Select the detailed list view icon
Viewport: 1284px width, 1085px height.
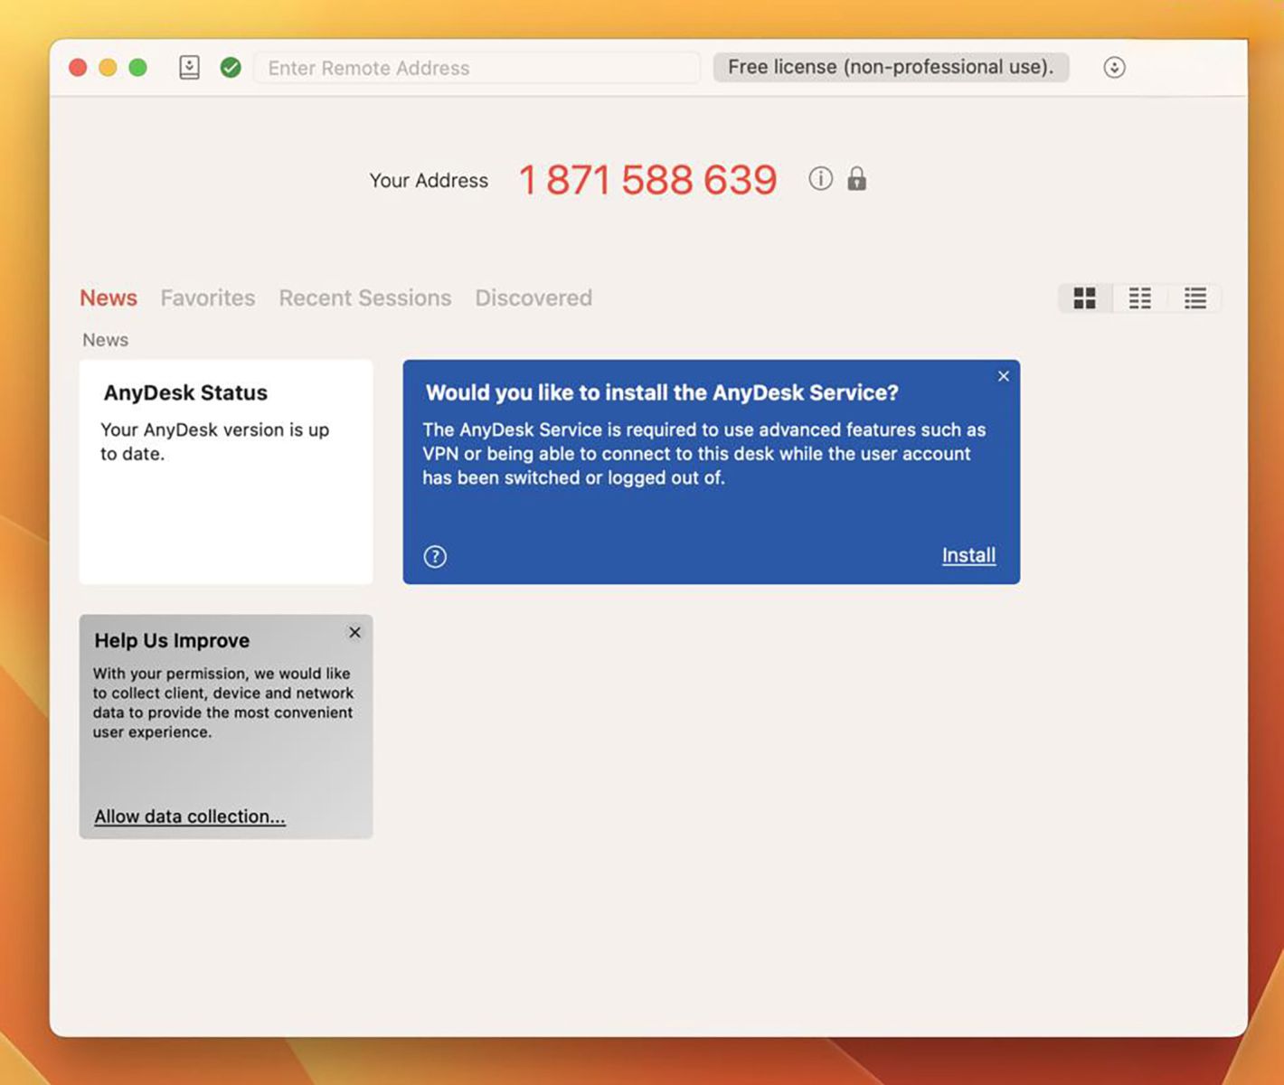1195,297
